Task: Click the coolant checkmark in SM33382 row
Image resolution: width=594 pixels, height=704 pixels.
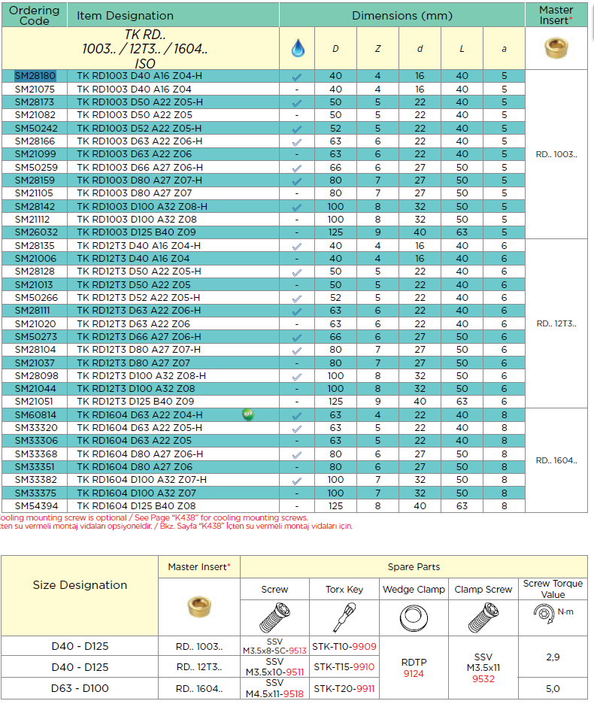Action: (x=297, y=480)
